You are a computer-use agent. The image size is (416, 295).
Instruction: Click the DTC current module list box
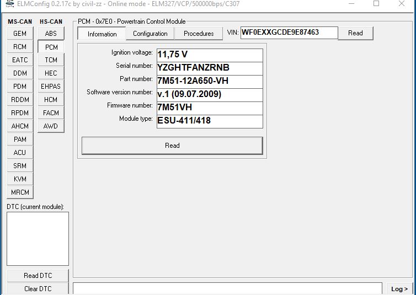(38, 239)
